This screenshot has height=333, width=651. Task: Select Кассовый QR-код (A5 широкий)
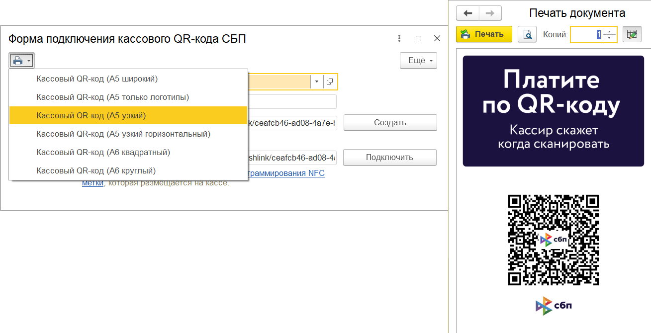[x=128, y=79]
